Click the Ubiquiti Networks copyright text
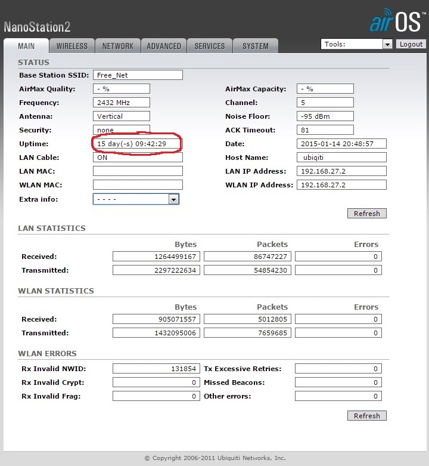The height and width of the screenshot is (466, 429). [x=215, y=458]
